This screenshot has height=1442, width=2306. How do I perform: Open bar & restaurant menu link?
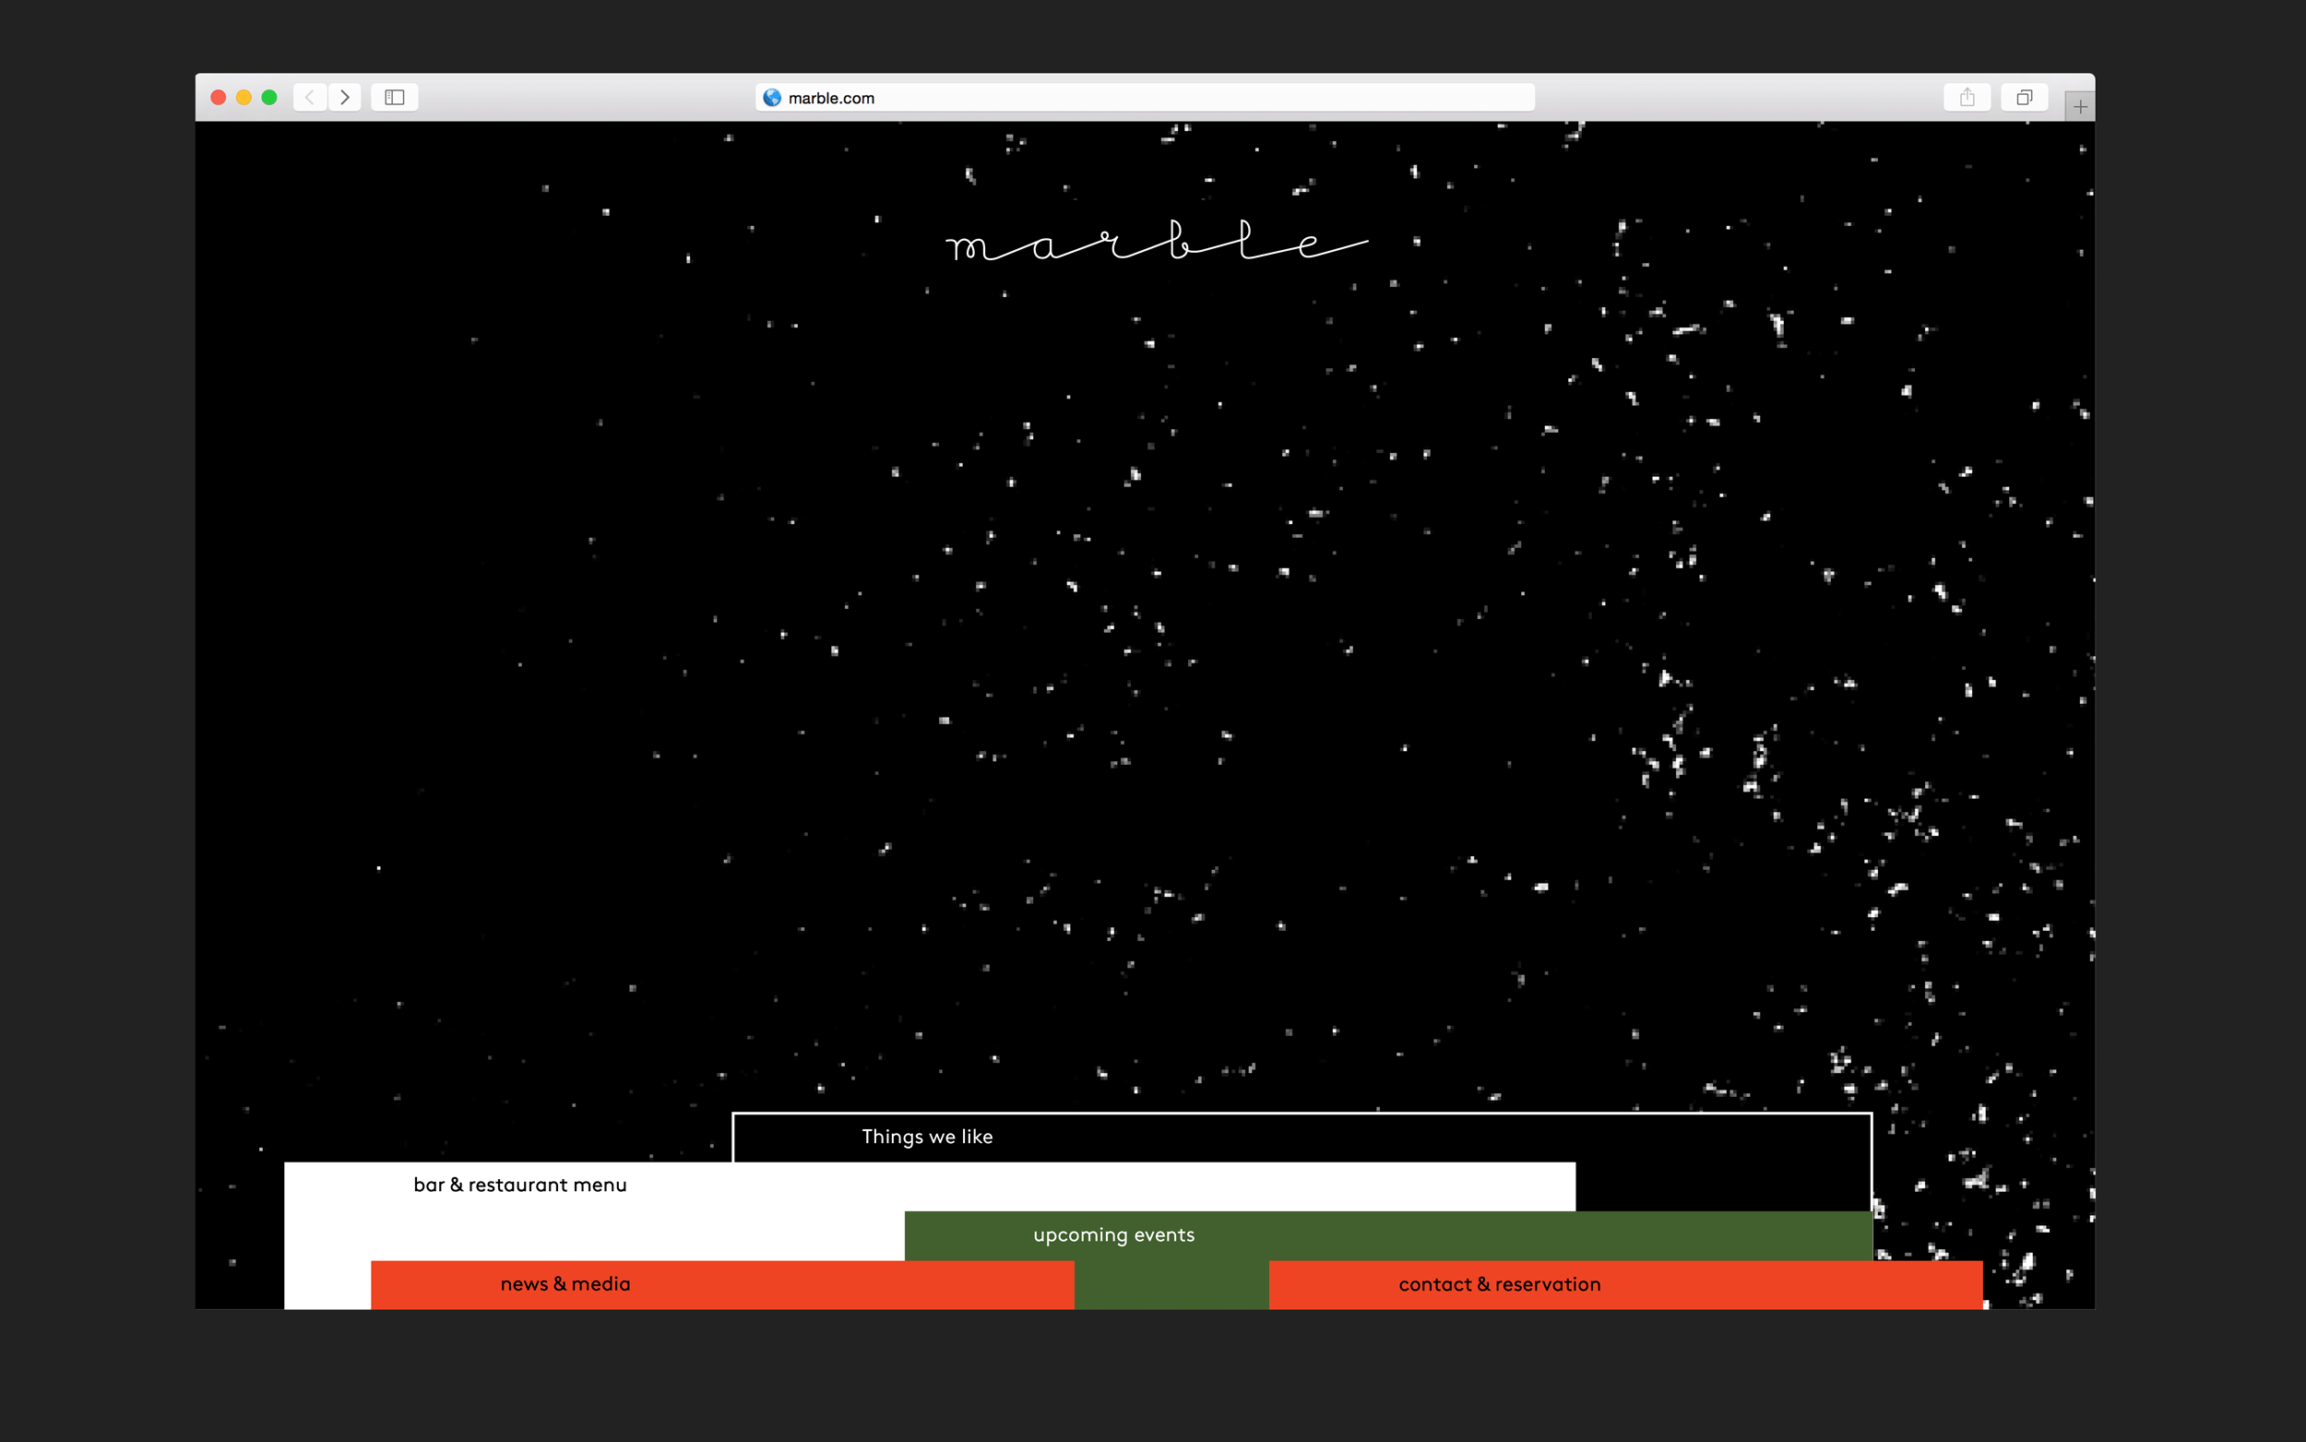[519, 1186]
